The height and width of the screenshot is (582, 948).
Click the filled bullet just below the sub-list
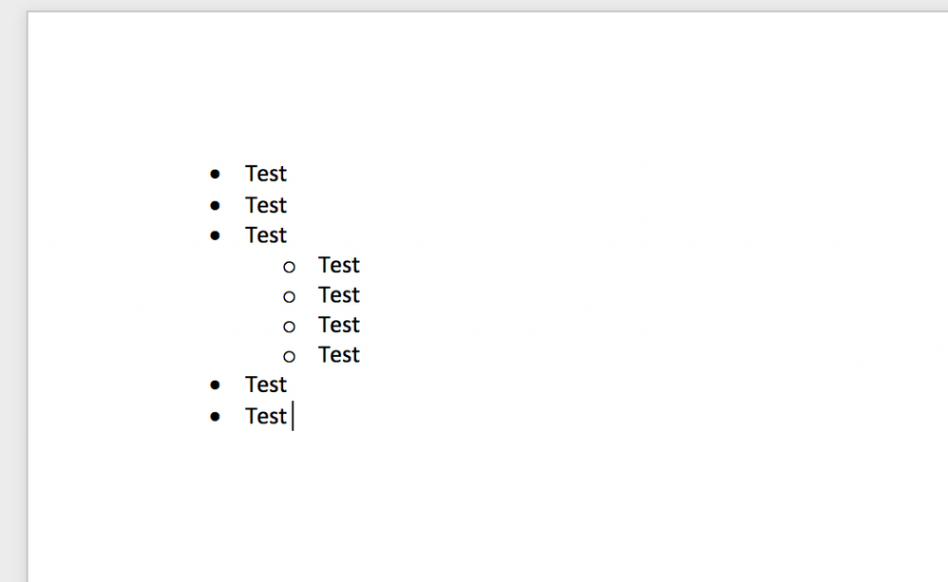(216, 385)
